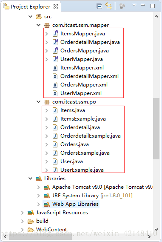Screen dimensions: 162x242
Task: Expand the OrdersExample.java chevron
Action: click(47, 153)
